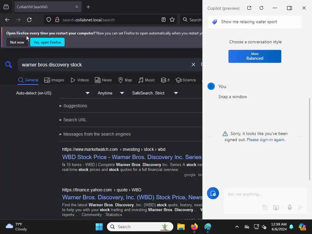Open Copilot more options menu
Image resolution: width=312 pixels, height=234 pixels.
click(275, 8)
